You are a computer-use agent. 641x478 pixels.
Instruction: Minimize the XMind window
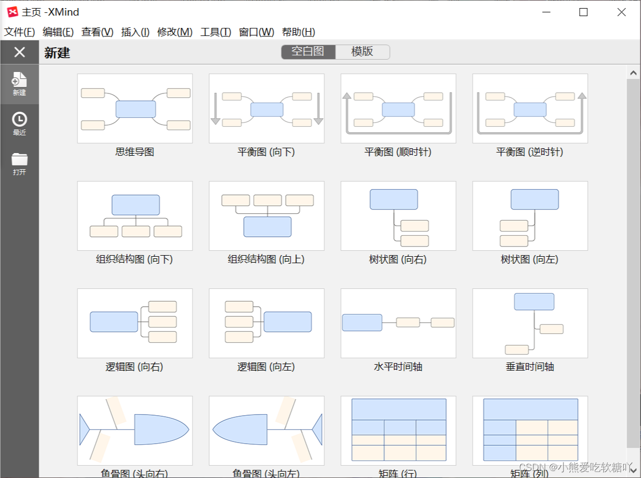pos(546,12)
